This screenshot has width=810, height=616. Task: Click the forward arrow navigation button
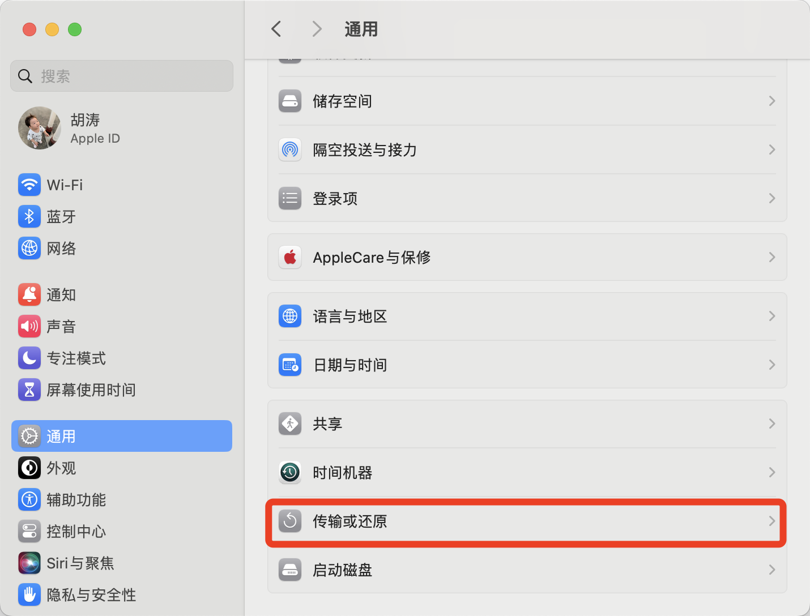317,29
